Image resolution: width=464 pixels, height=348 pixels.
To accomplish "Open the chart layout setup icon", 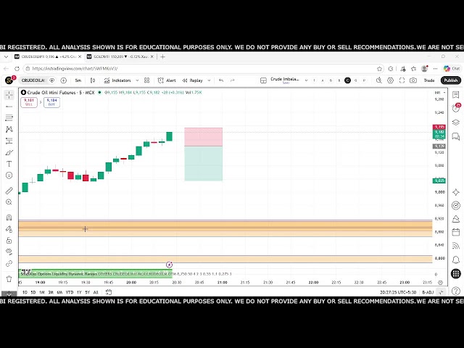I will coord(263,80).
